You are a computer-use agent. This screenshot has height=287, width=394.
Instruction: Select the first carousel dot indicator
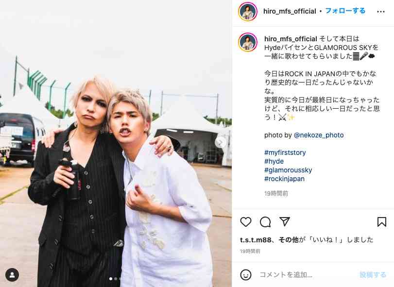coord(111,279)
